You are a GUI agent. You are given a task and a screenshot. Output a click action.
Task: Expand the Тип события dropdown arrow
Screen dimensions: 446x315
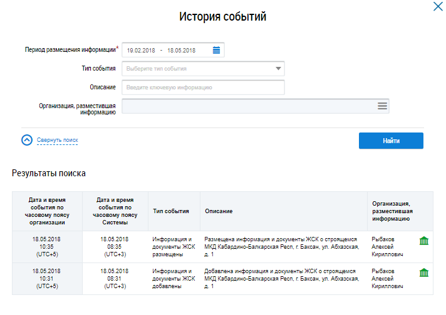278,69
